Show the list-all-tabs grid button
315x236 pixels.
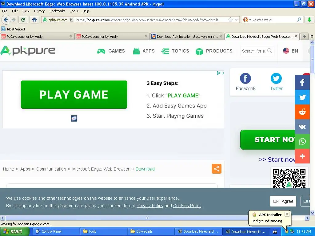click(x=312, y=36)
